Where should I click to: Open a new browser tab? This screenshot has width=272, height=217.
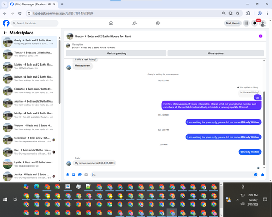(62, 4)
